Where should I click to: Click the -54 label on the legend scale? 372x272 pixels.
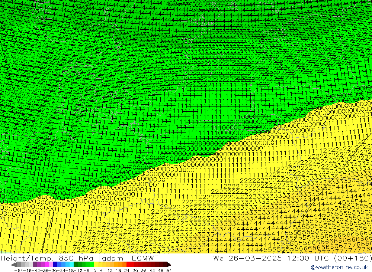pyautogui.click(x=19, y=271)
